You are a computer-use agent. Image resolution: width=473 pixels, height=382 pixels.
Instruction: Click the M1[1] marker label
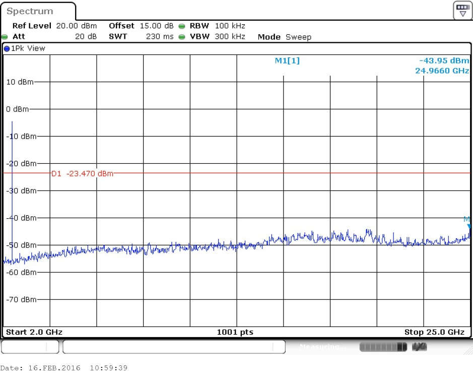(287, 60)
